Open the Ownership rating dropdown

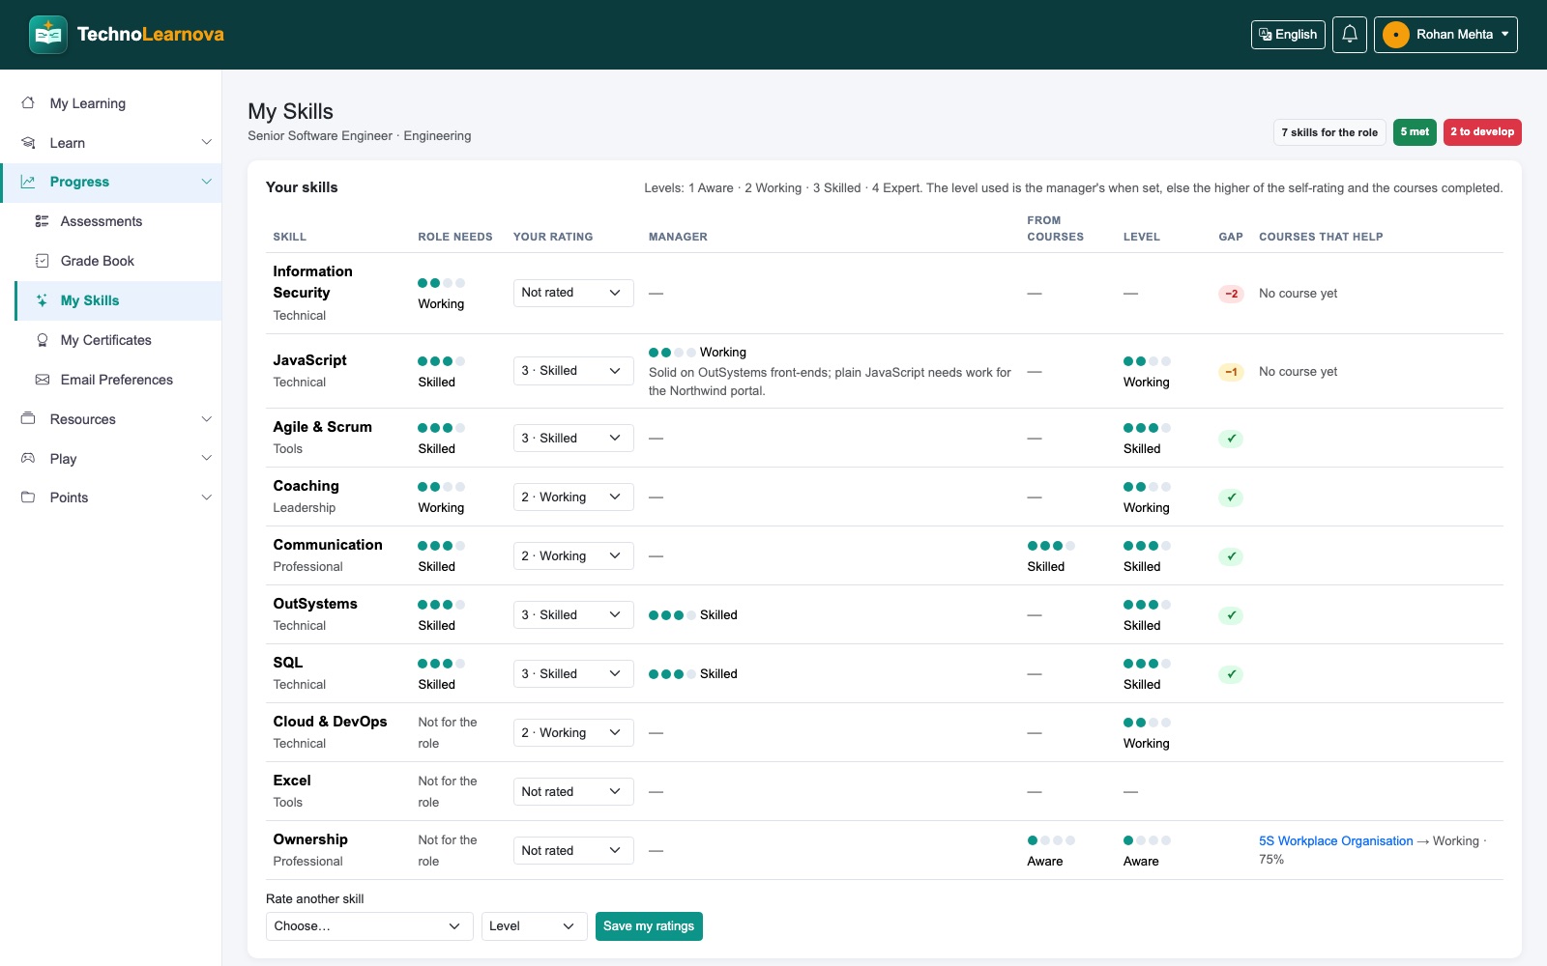click(573, 851)
